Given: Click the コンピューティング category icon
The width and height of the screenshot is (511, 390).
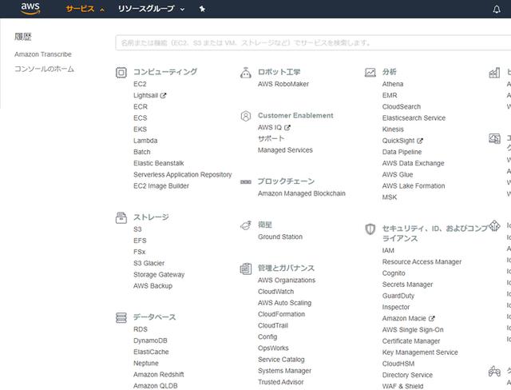Looking at the screenshot, I should tap(121, 72).
